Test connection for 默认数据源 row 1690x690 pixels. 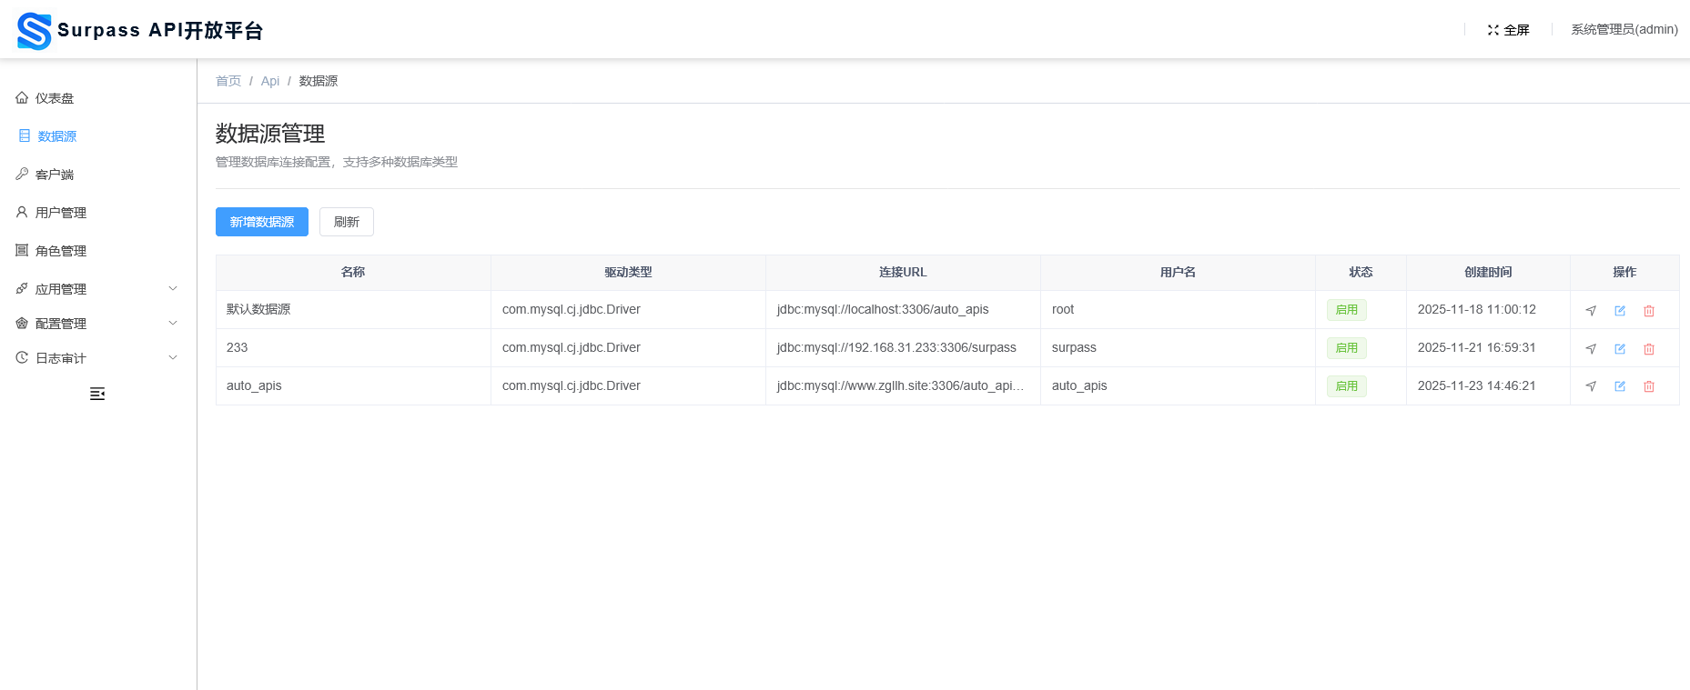tap(1591, 311)
